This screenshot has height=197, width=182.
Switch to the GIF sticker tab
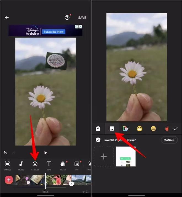point(126,129)
